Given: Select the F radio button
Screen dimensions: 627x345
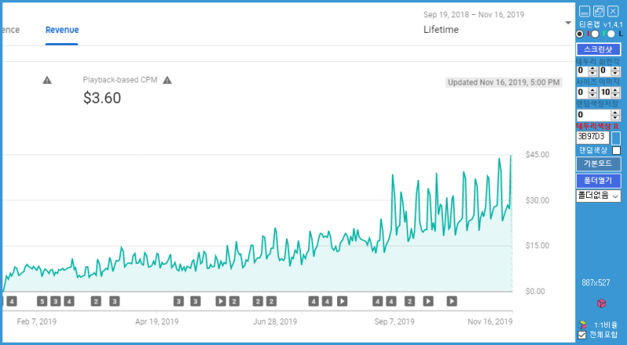Looking at the screenshot, I should (596, 34).
